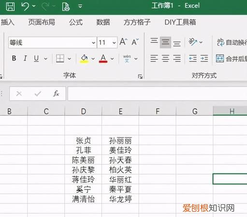Open the Customize Quick Access Toolbar dropdown

(x=80, y=6)
